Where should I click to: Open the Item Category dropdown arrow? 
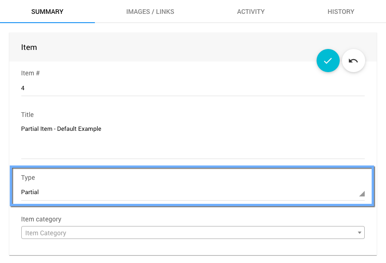point(360,233)
